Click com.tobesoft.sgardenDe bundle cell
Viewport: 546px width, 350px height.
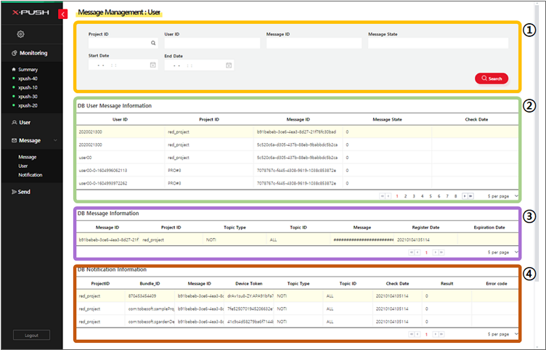150,322
